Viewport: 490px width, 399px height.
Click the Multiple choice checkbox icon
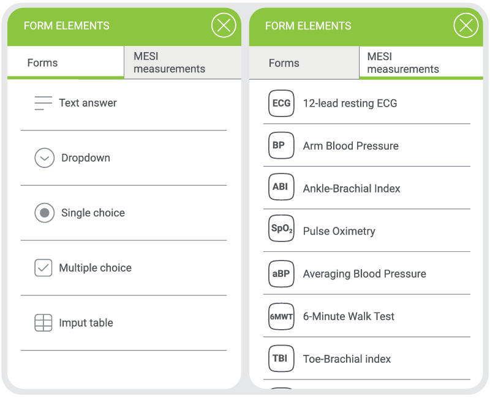(x=43, y=268)
